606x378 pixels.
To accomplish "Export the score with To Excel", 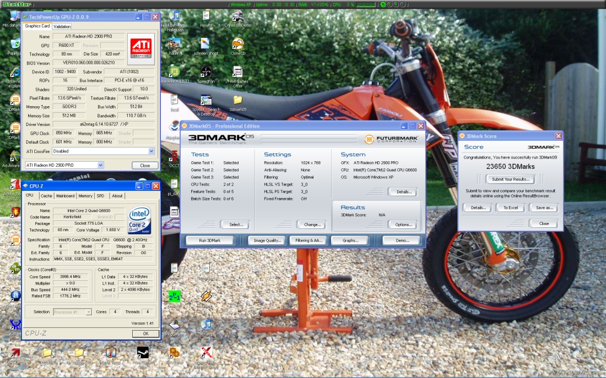I will tap(511, 207).
